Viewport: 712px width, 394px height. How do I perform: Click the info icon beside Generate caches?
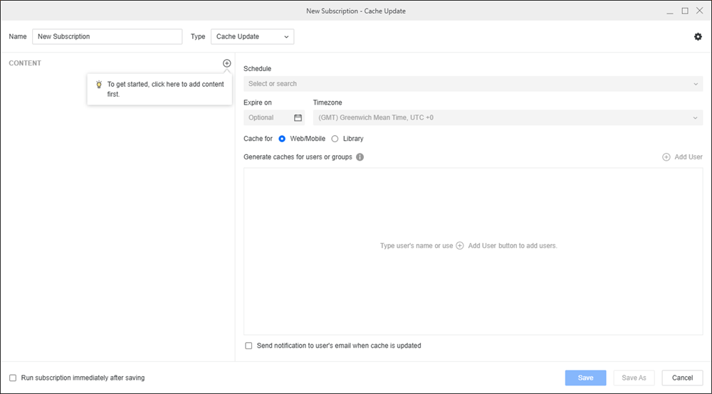click(x=360, y=157)
